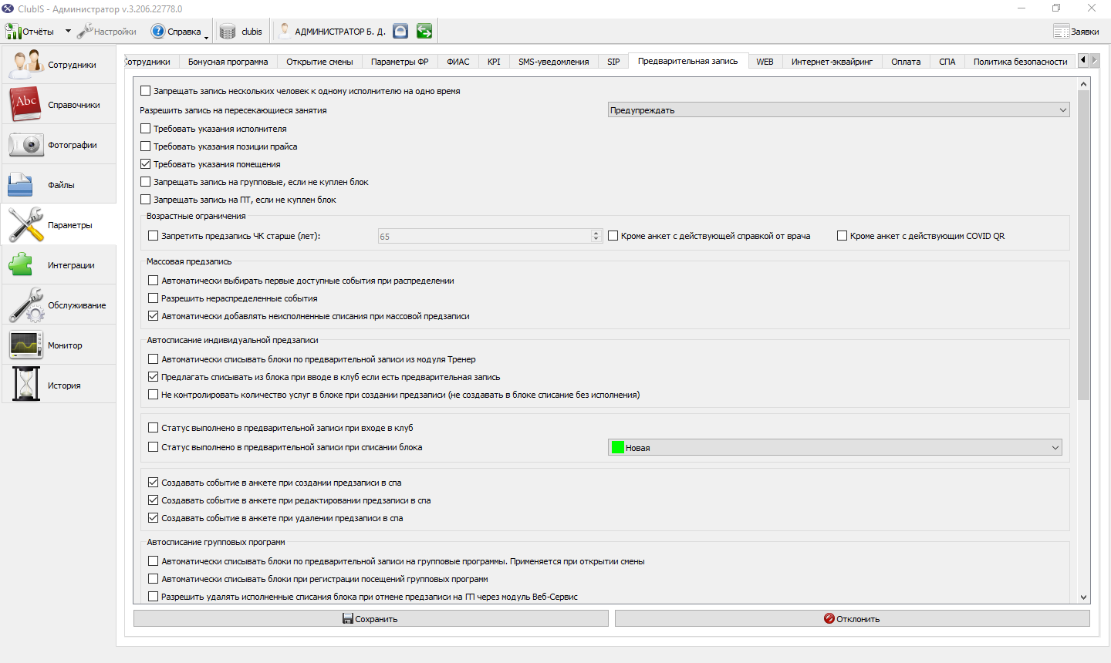Screen dimensions: 1111x663
Task: Open the Отчёты dropdown arrow in the toolbar
Action: pos(68,32)
